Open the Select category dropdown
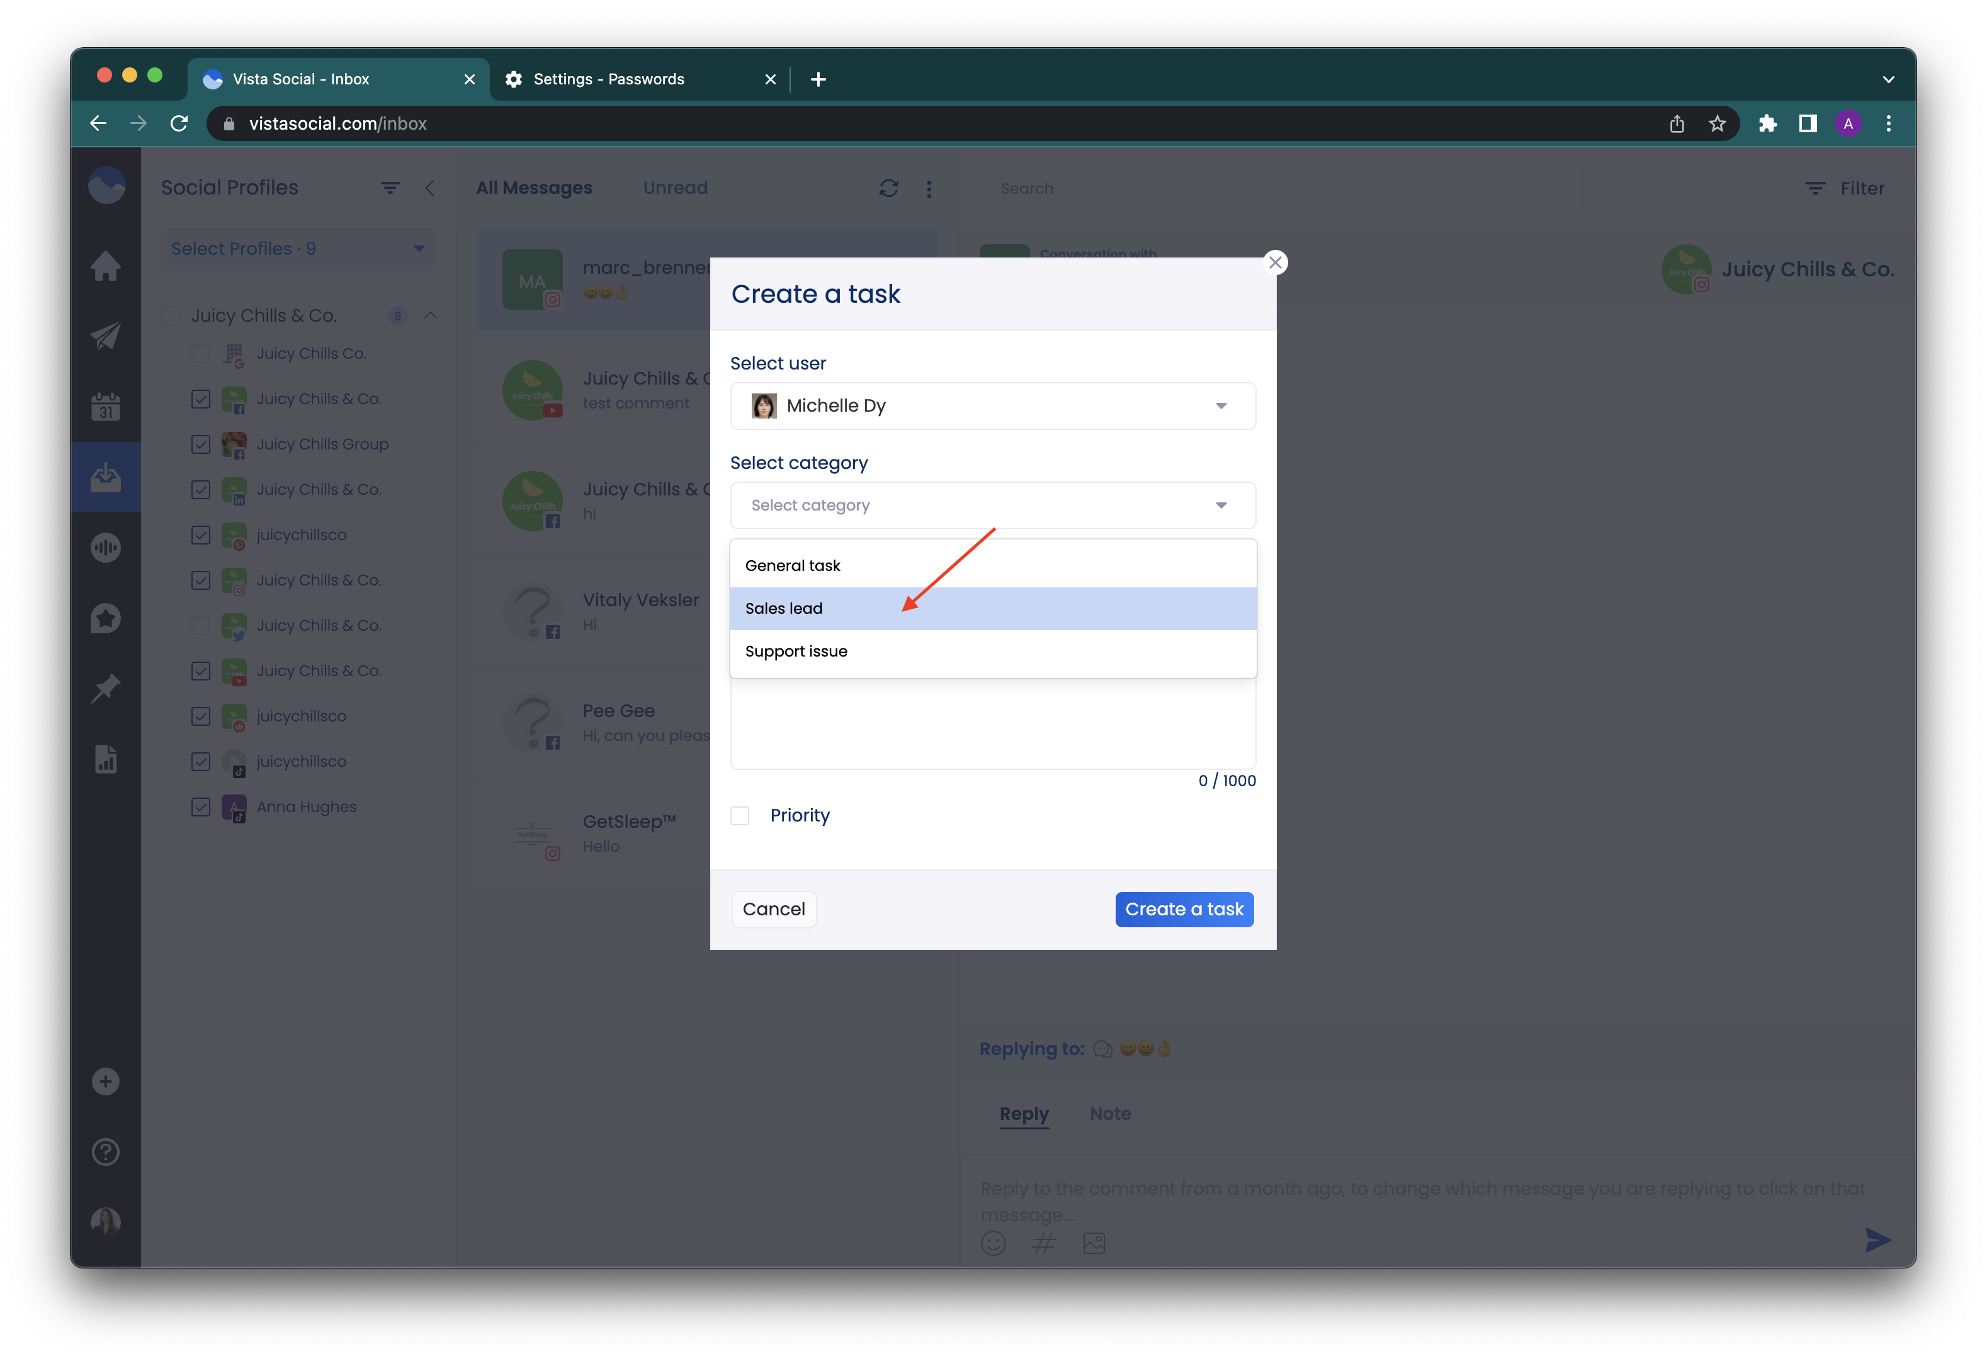Viewport: 1987px width, 1361px height. pos(993,505)
